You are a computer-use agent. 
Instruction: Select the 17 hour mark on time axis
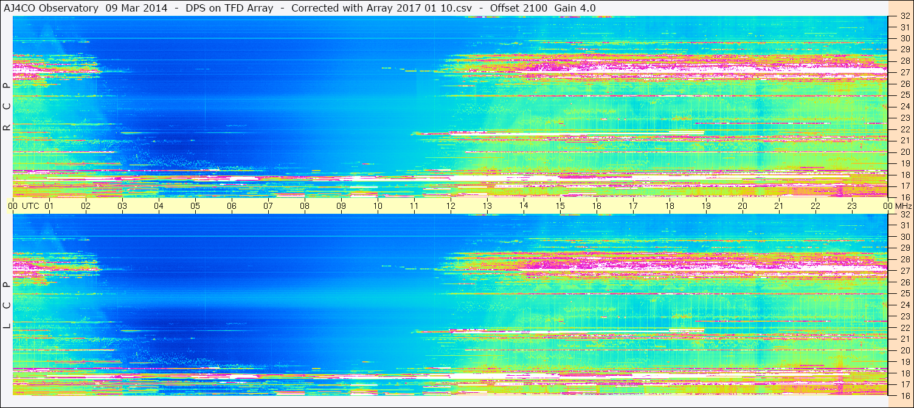click(633, 206)
